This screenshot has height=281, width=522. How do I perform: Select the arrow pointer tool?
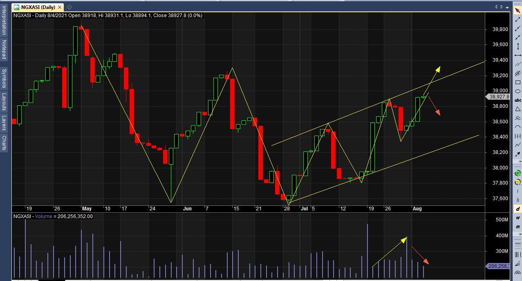[x=518, y=11]
